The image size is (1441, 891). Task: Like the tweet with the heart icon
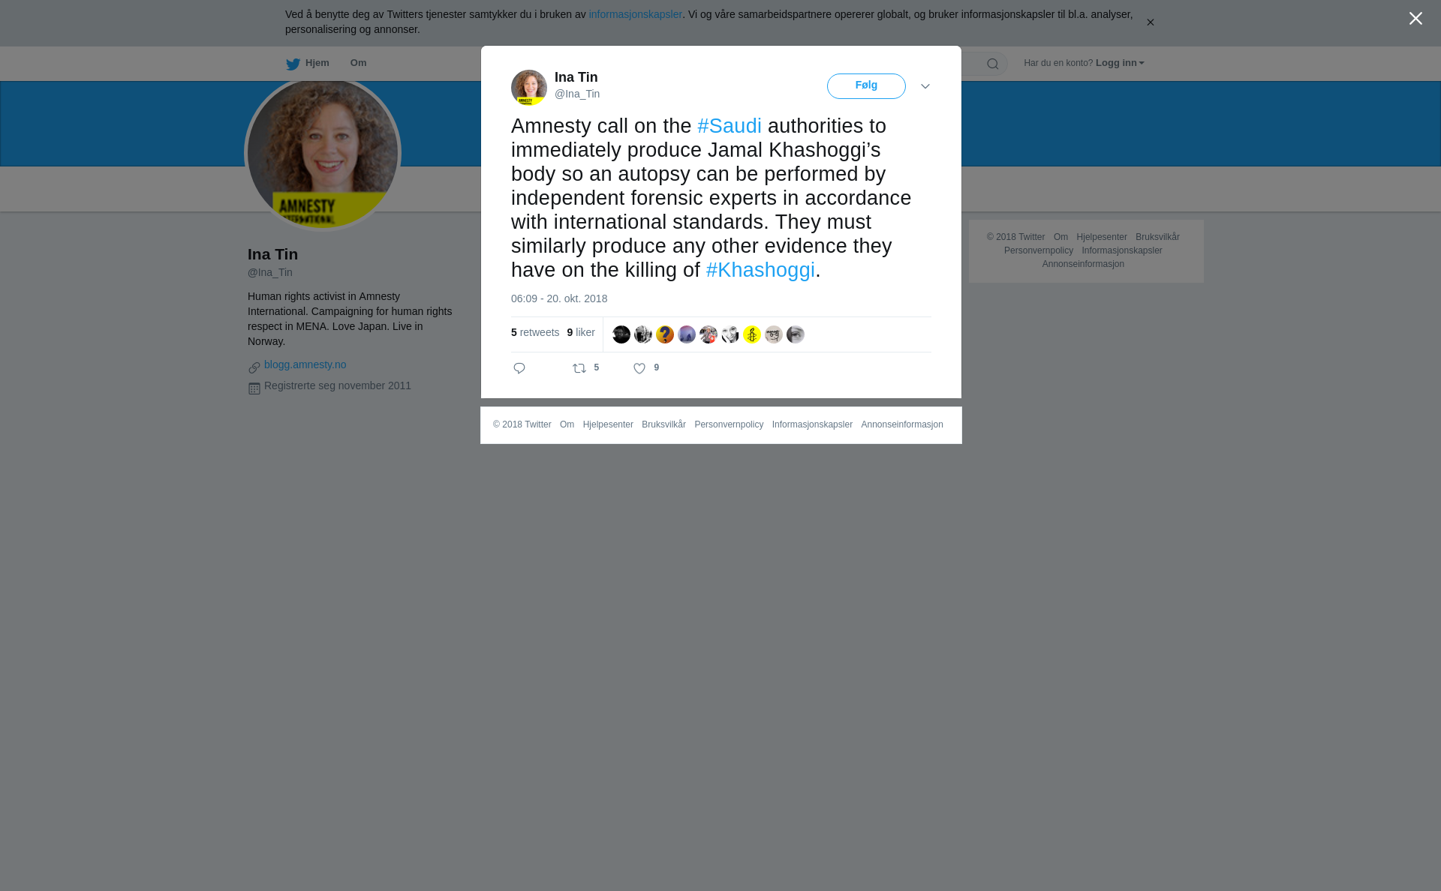[x=639, y=368]
